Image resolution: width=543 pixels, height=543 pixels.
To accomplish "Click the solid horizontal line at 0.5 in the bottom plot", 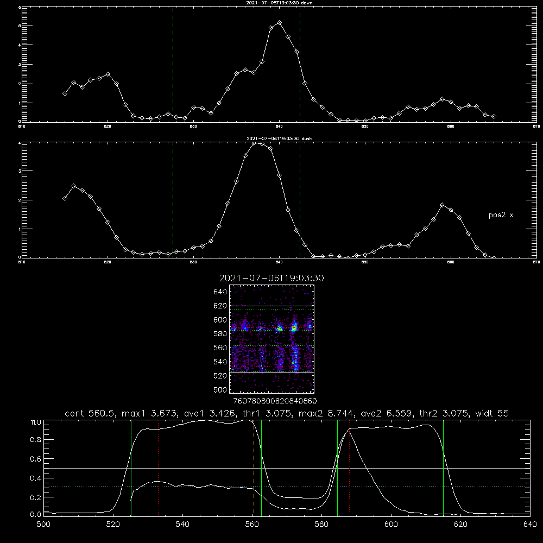I will point(287,468).
